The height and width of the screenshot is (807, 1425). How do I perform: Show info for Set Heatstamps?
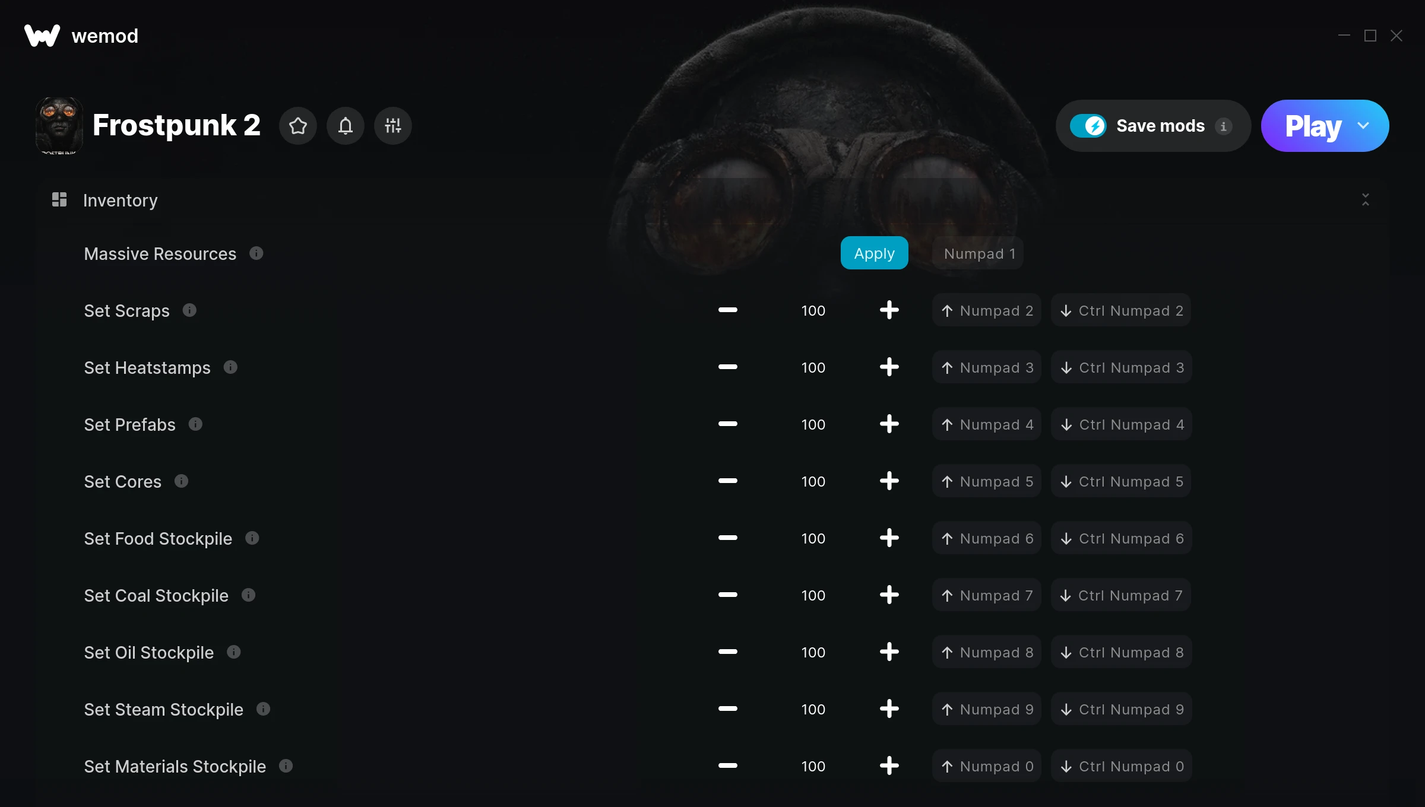coord(230,367)
